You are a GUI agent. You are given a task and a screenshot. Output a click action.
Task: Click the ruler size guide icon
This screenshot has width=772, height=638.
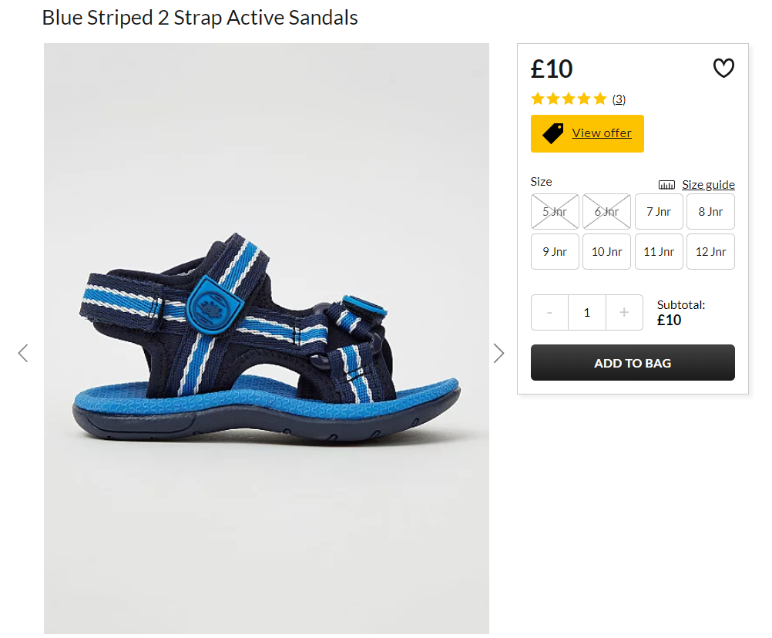666,185
